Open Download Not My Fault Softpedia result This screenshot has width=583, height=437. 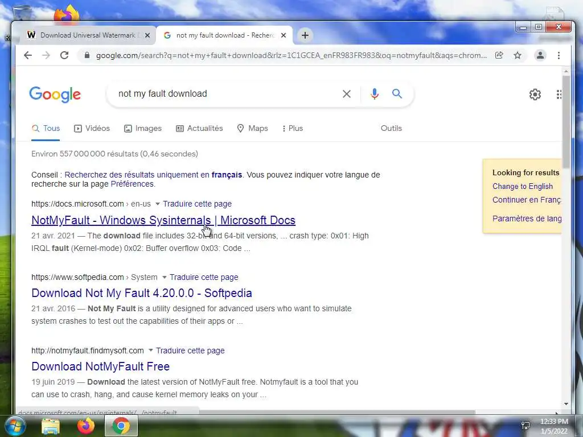pyautogui.click(x=142, y=293)
